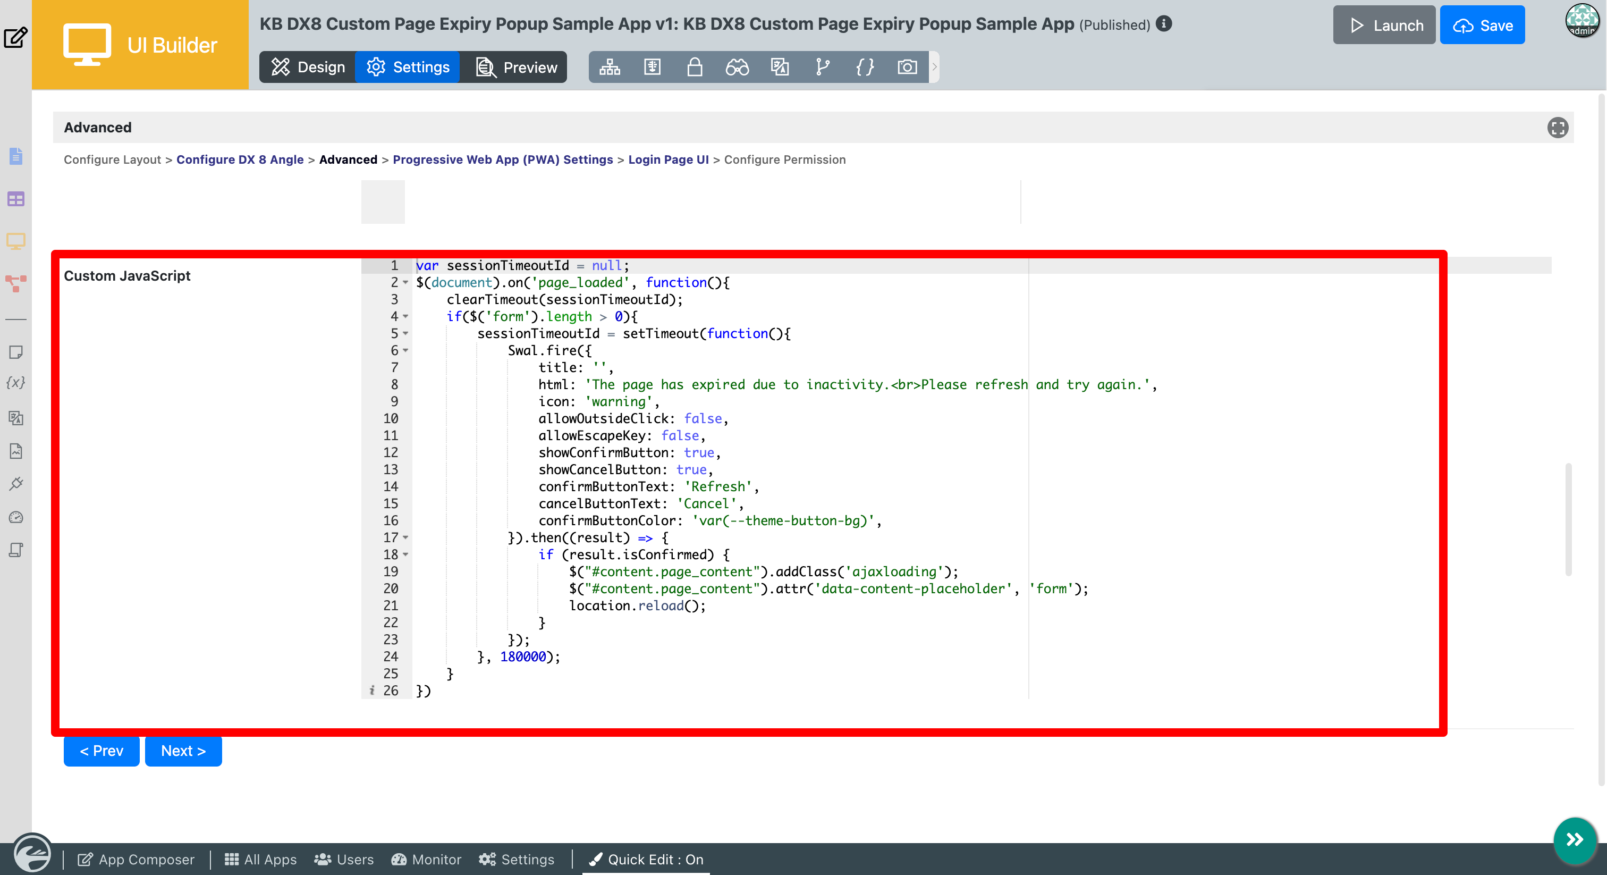Viewport: 1607px width, 875px height.
Task: Launch the app
Action: (x=1384, y=25)
